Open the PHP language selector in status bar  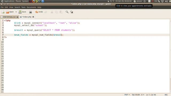pyautogui.click(x=127, y=95)
